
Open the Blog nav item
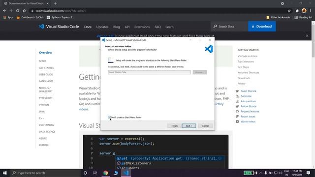(x=116, y=27)
